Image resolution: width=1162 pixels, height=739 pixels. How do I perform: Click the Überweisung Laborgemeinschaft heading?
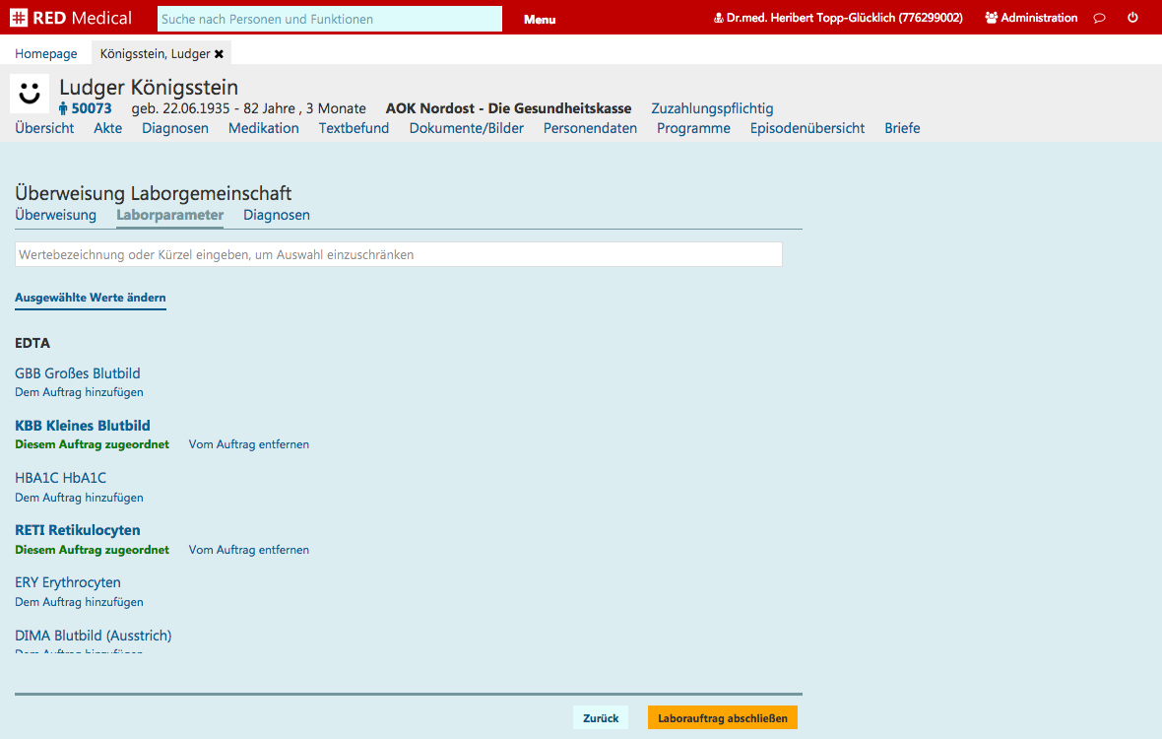pyautogui.click(x=154, y=193)
